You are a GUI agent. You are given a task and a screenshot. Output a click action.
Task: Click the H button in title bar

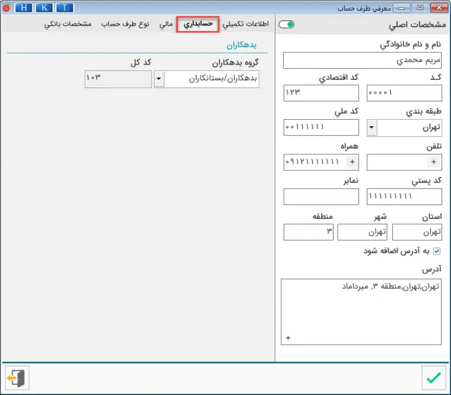click(24, 8)
